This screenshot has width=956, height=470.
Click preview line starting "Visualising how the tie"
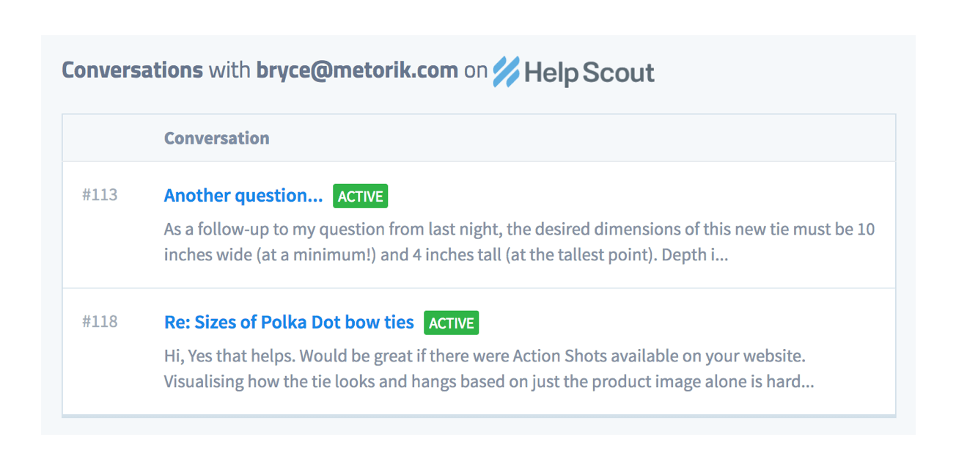coord(488,382)
